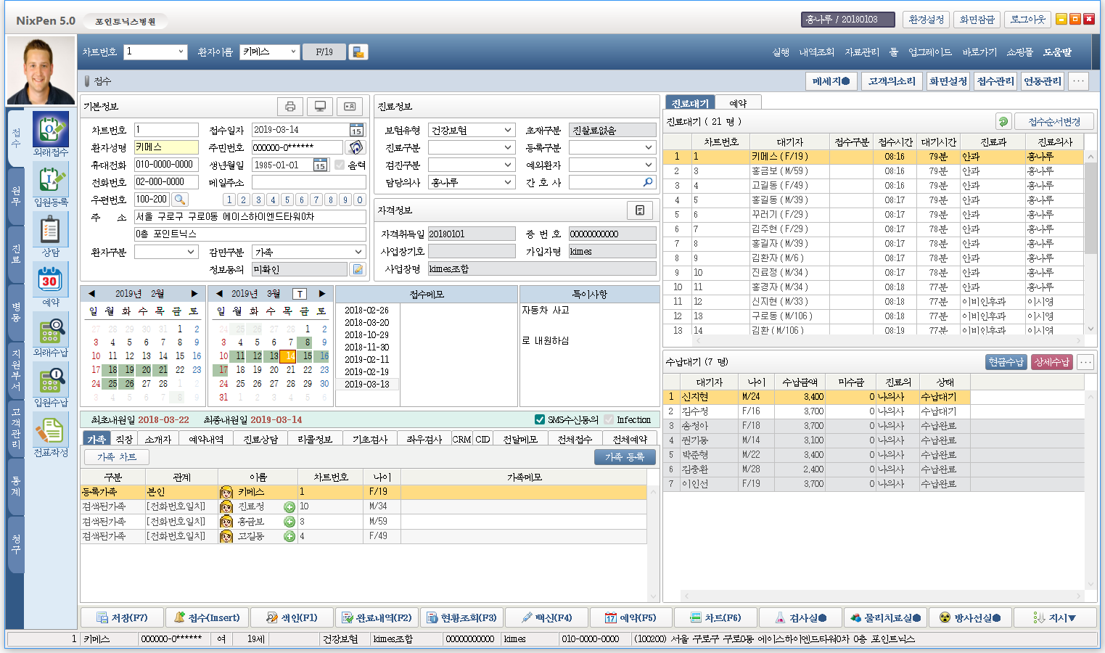Open the 내역조회 menu

pos(816,52)
